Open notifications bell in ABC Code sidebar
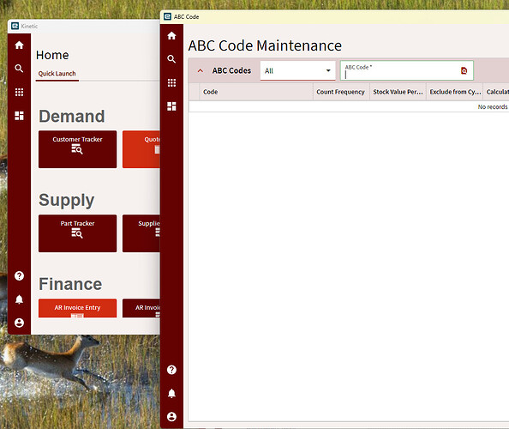This screenshot has width=509, height=429. coord(171,393)
